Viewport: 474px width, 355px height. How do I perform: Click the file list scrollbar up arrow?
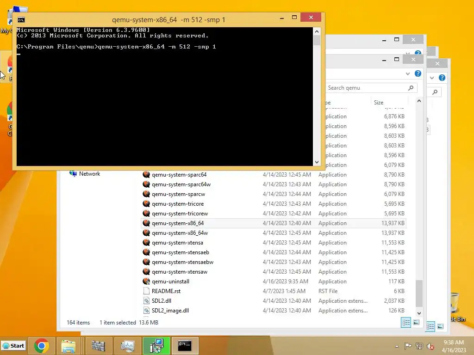(x=419, y=101)
